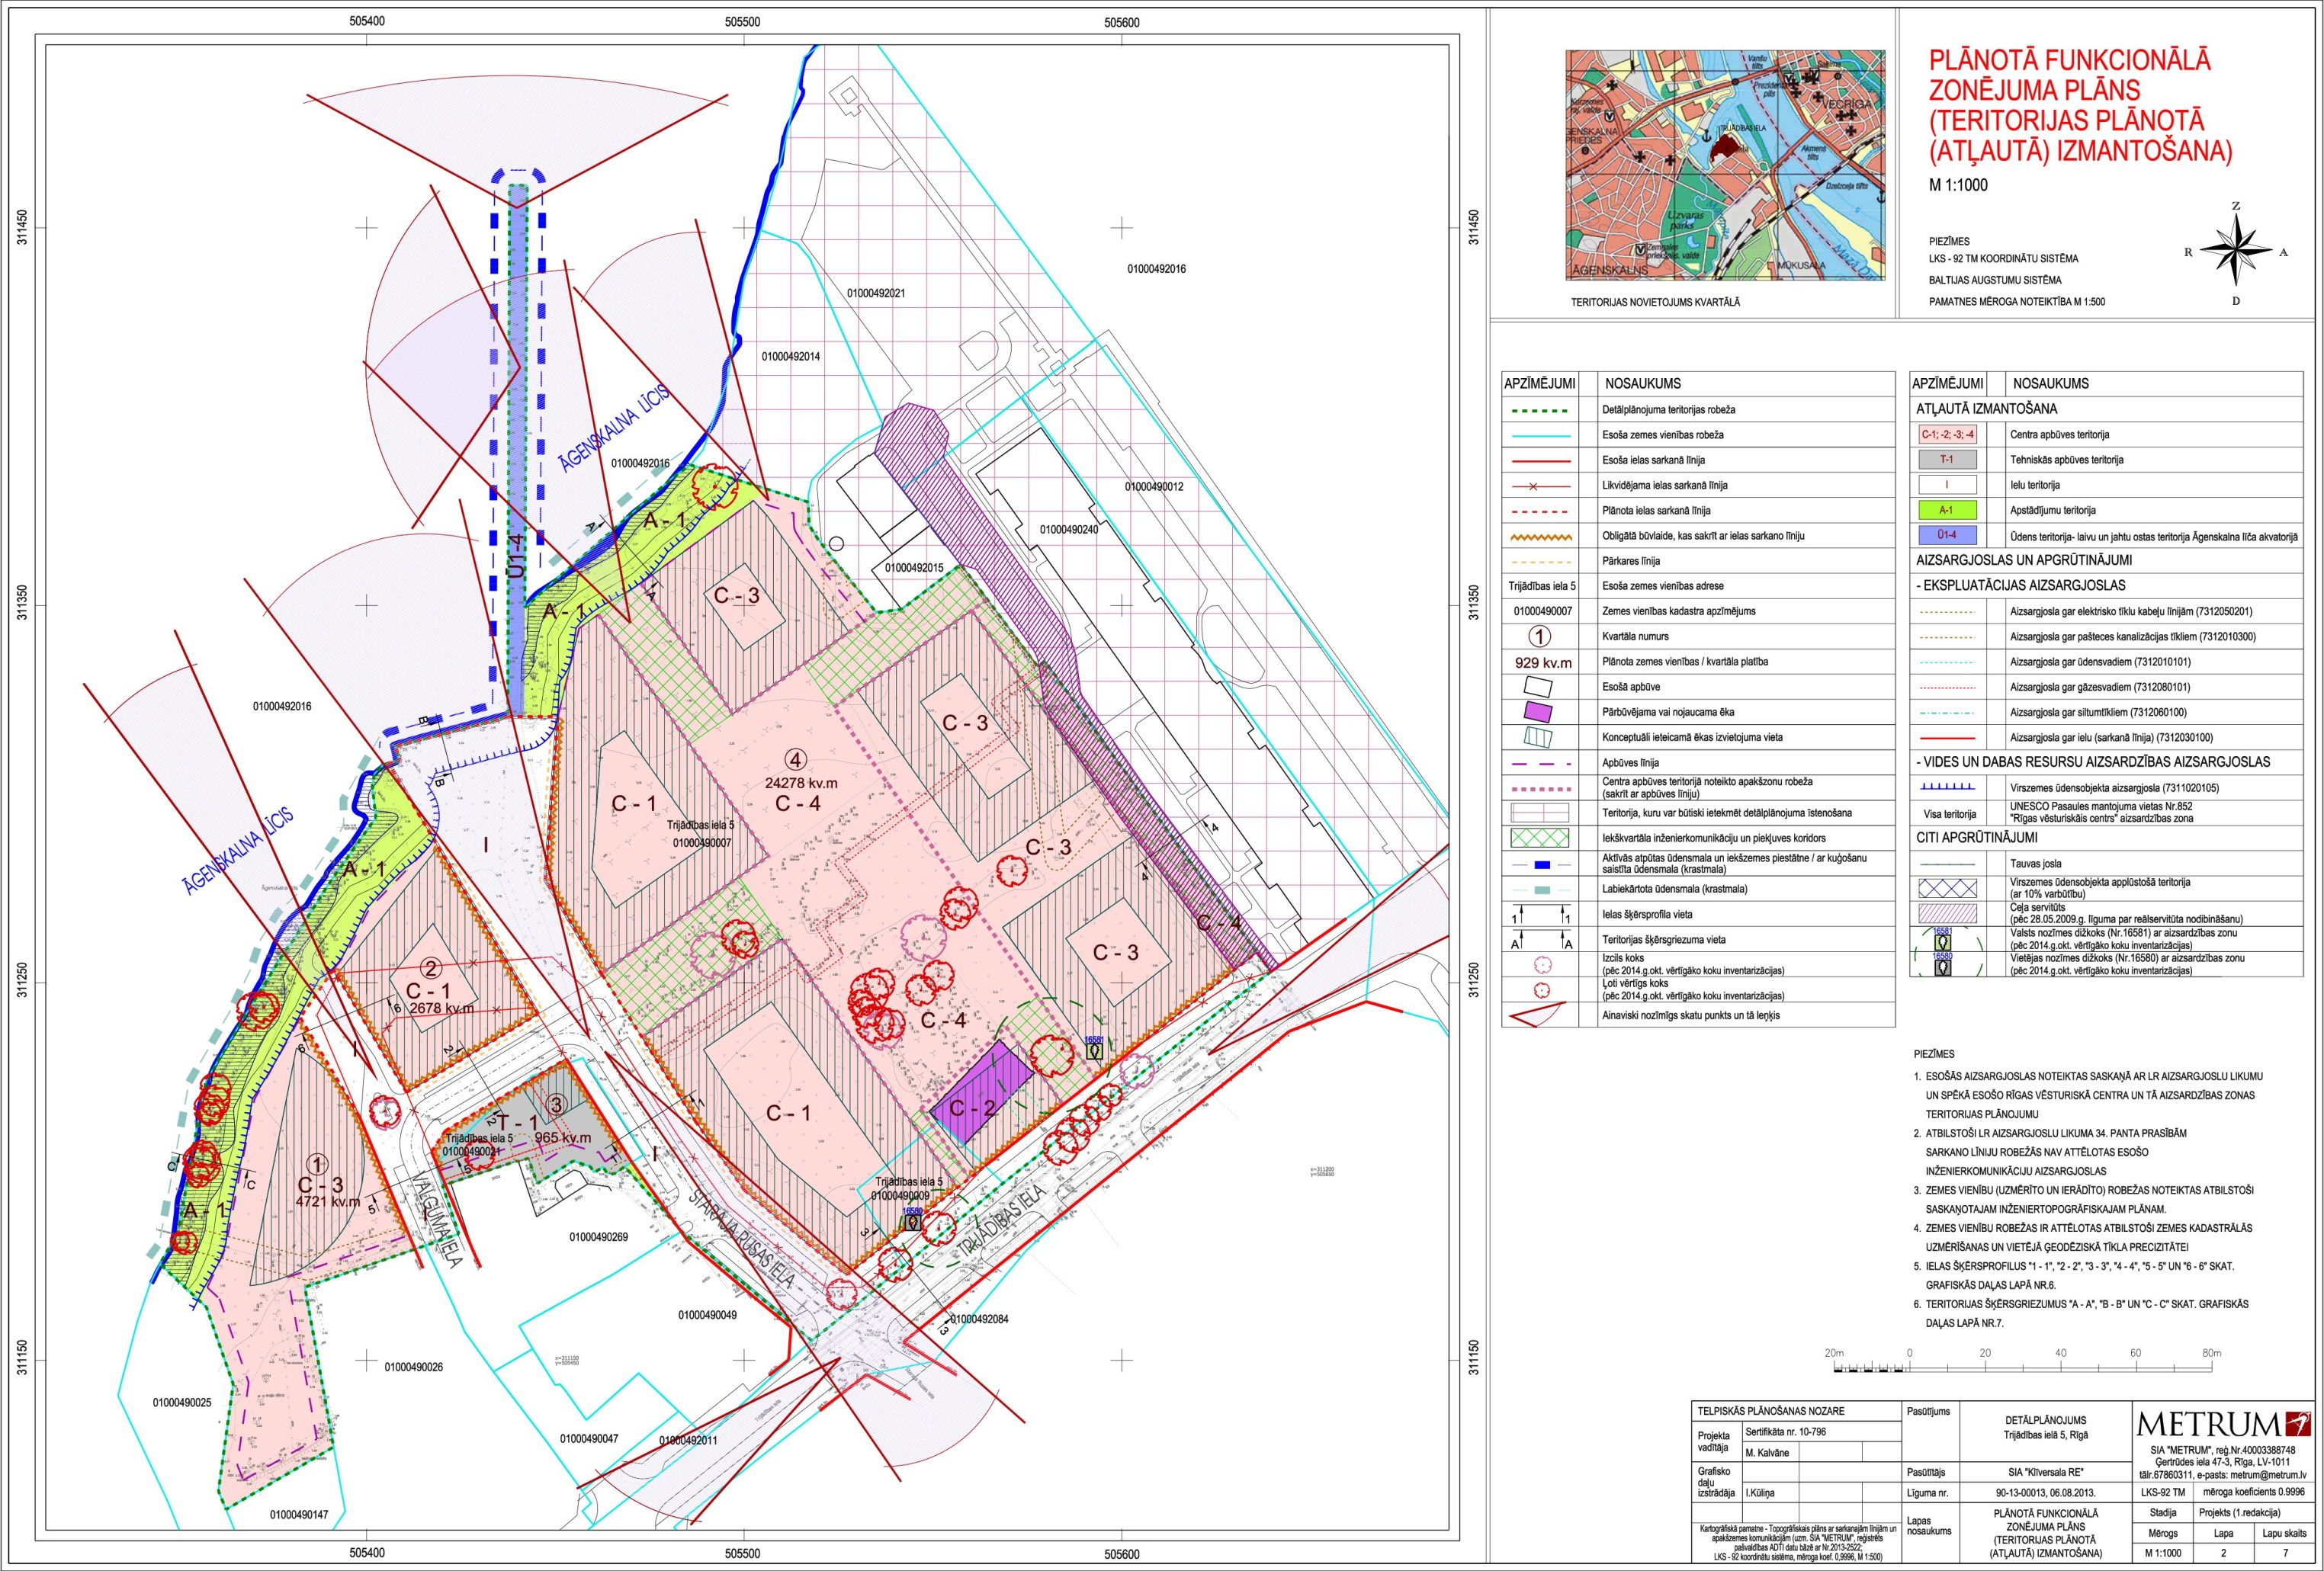Click the METRUM company logo
Viewport: 2324px width, 1571px height.
coord(2224,1424)
